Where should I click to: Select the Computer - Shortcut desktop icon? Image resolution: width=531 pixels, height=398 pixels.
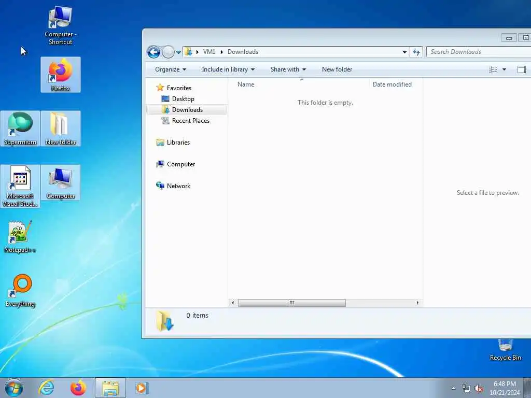click(60, 26)
